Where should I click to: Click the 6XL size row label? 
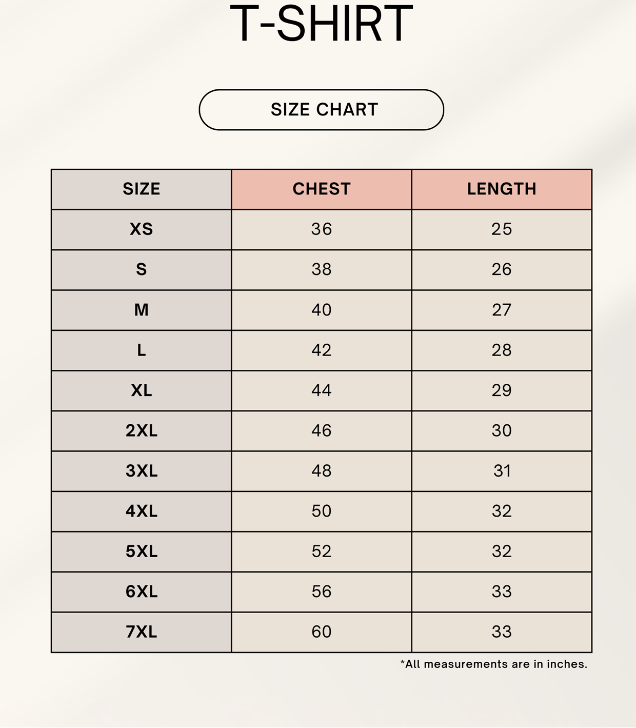(142, 592)
